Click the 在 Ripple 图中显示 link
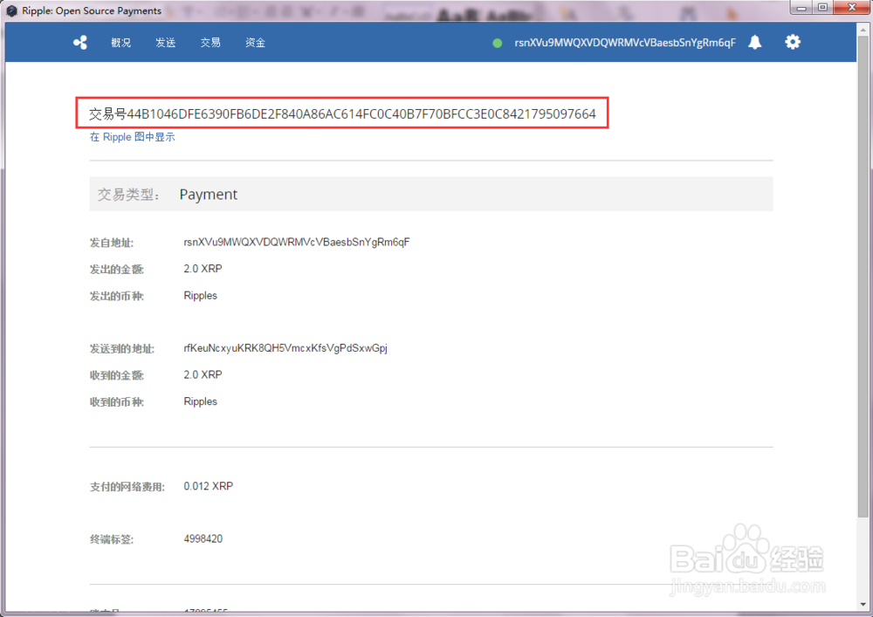Screen dimensions: 873x617 point(133,137)
